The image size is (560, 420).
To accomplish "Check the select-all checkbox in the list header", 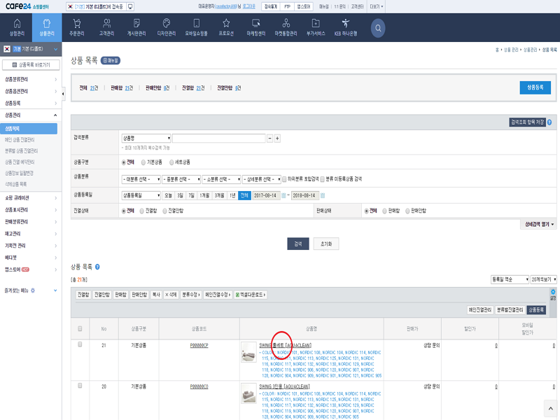I will click(82, 330).
